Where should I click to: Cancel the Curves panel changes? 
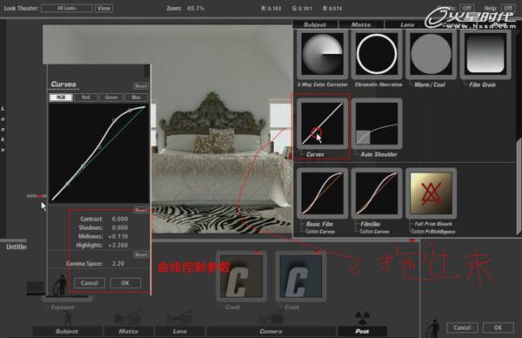pyautogui.click(x=90, y=283)
